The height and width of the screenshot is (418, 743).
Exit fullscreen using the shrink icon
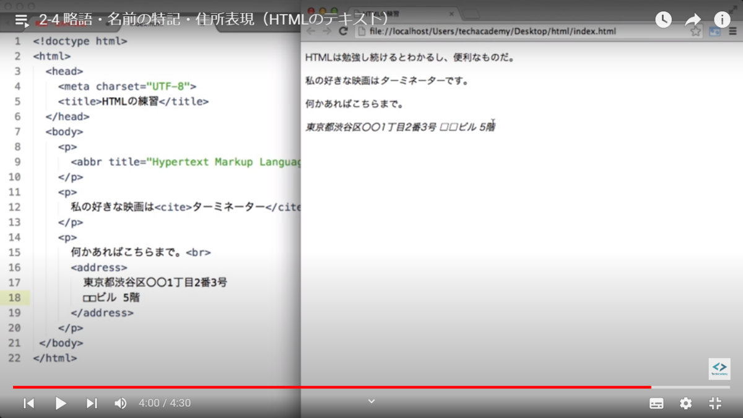tap(715, 403)
